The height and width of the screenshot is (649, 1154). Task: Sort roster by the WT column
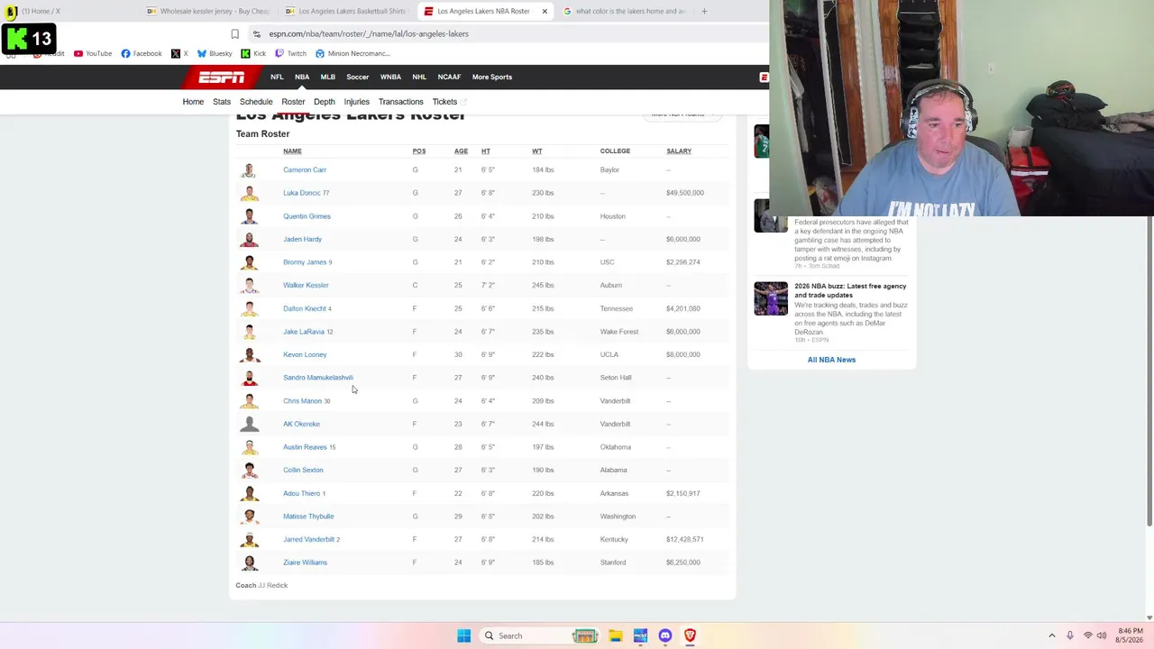[537, 151]
